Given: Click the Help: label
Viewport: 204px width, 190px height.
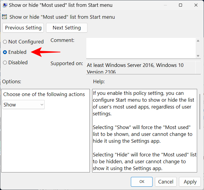Looking at the screenshot, I should click(99, 81).
